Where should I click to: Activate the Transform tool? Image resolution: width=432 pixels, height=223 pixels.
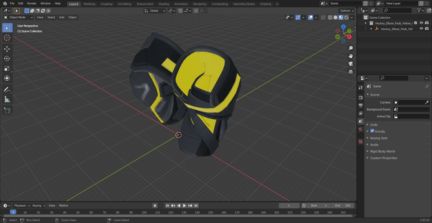pyautogui.click(x=7, y=78)
